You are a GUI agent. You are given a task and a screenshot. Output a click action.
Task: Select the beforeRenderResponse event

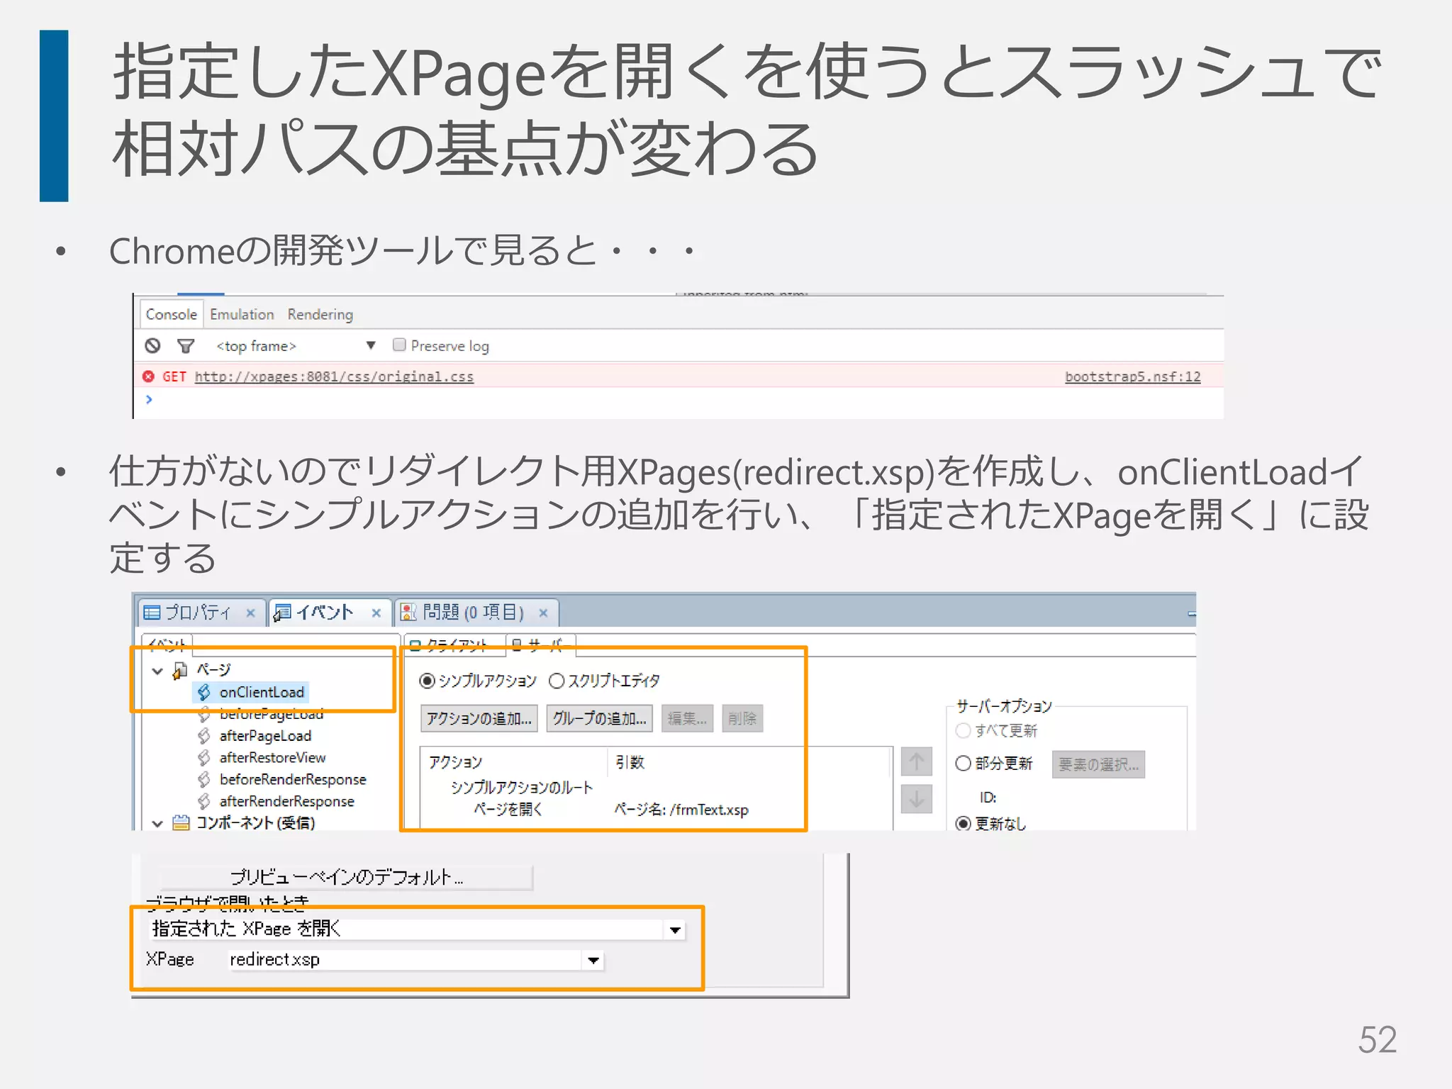[x=293, y=780]
